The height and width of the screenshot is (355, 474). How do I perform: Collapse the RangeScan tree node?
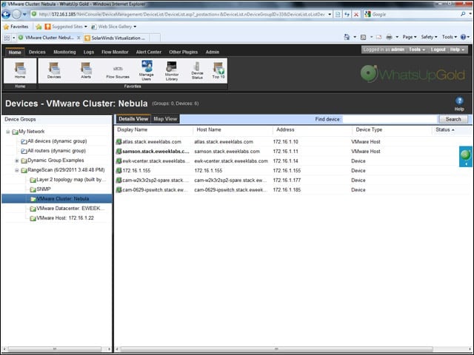(17, 170)
